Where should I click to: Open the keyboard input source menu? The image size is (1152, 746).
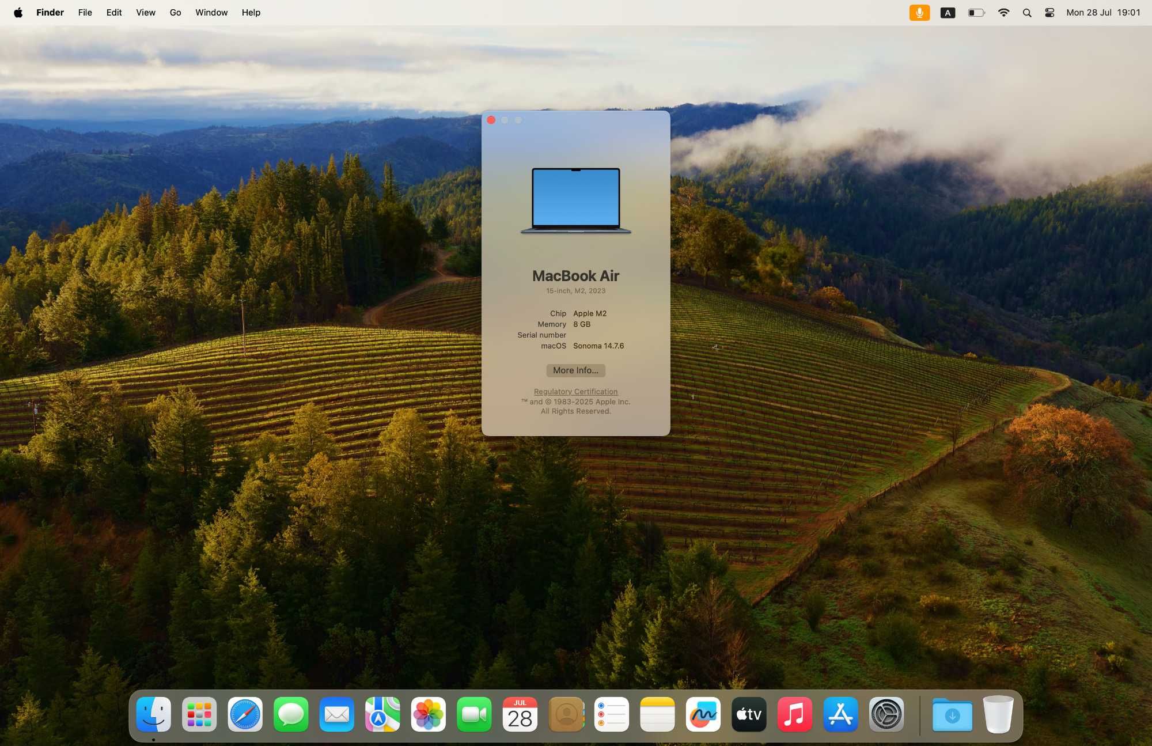[948, 12]
